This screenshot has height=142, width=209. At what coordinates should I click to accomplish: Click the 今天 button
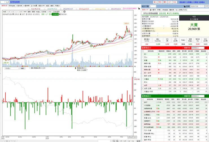click(207, 6)
